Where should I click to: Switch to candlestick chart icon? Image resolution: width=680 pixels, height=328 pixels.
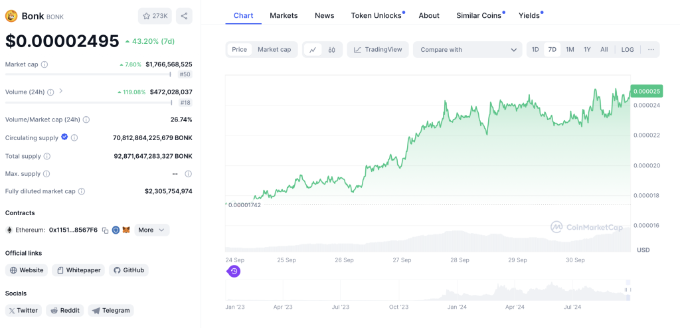pyautogui.click(x=332, y=50)
